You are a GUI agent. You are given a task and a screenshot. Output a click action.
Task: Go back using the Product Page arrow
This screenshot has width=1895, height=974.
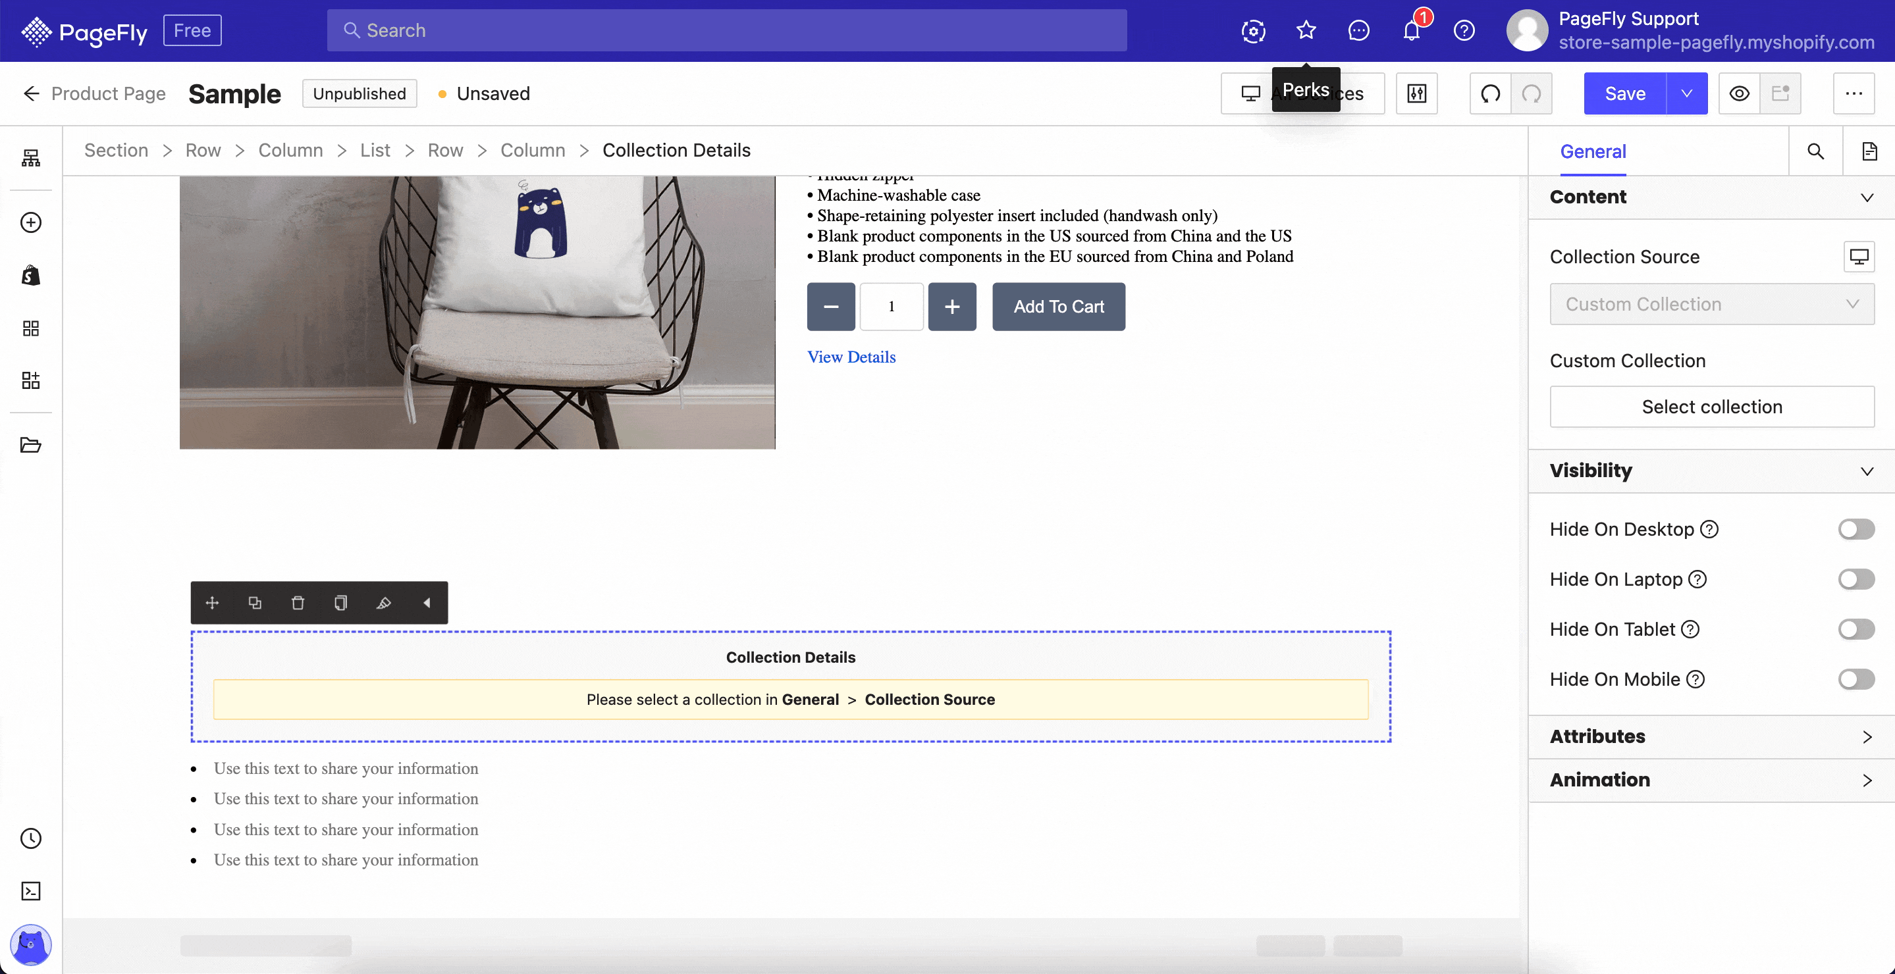pos(31,93)
